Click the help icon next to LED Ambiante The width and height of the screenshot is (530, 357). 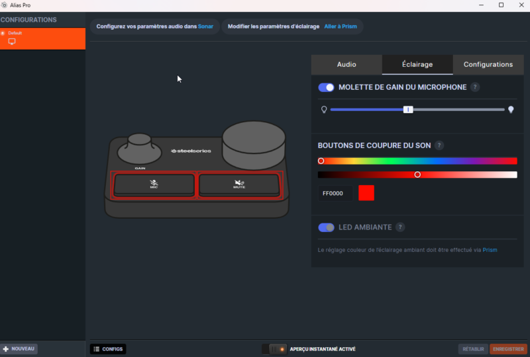[400, 227]
